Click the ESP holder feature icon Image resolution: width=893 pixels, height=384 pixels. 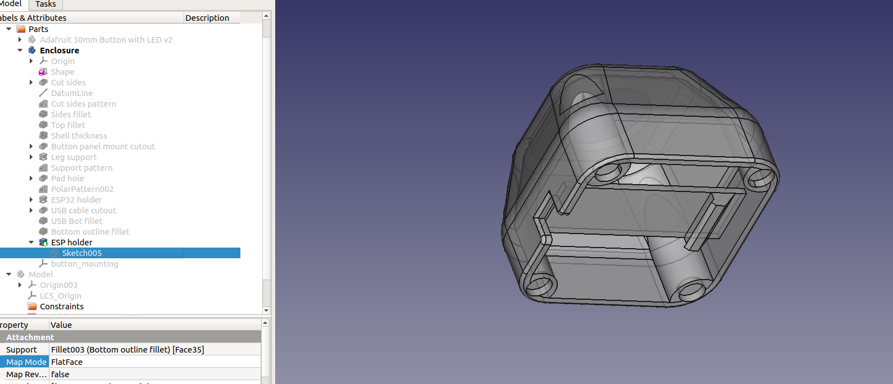coord(43,243)
